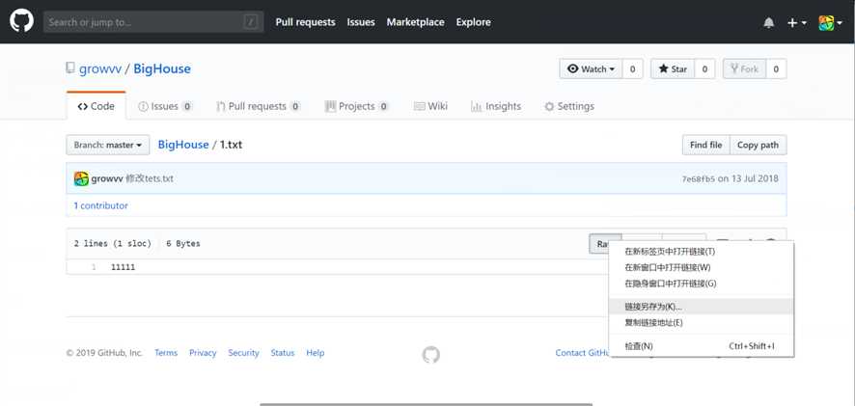Open user avatar profile menu
855x406 pixels.
831,22
